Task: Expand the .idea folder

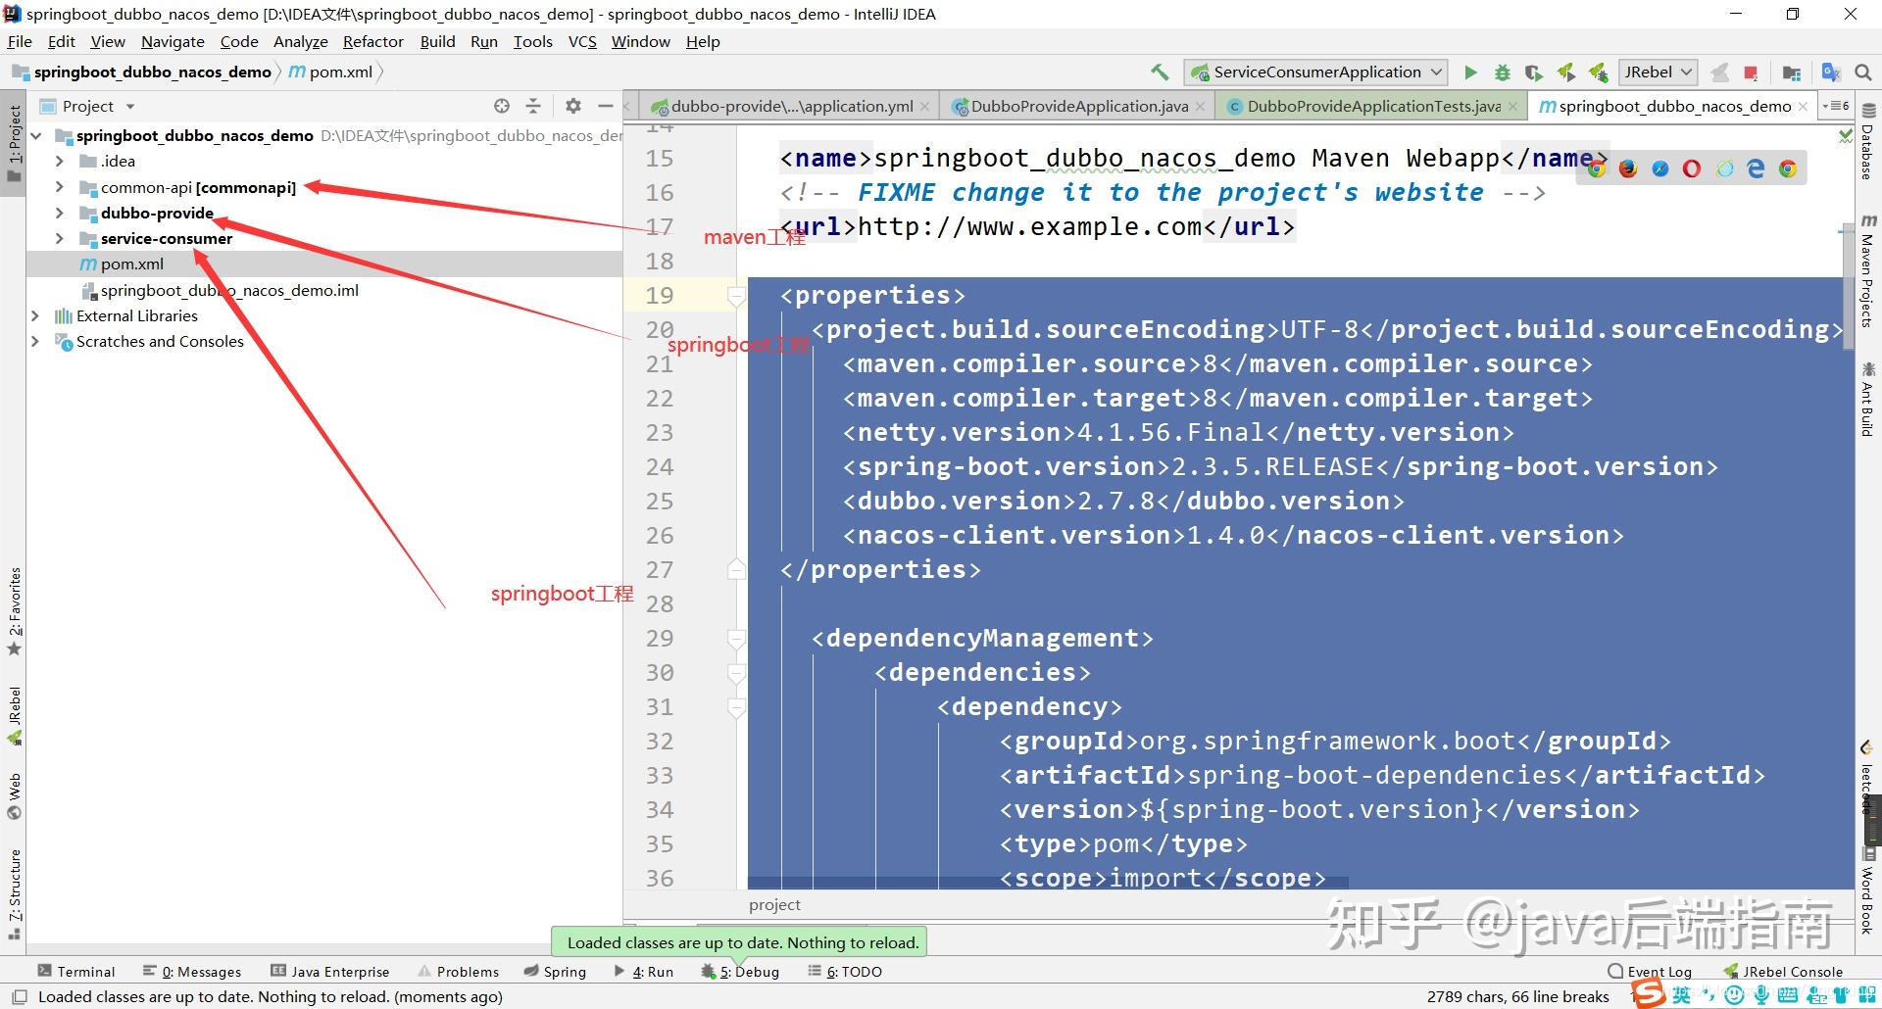Action: (x=59, y=161)
